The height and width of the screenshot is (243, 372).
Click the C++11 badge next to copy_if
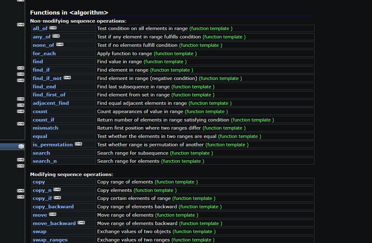[57, 198]
